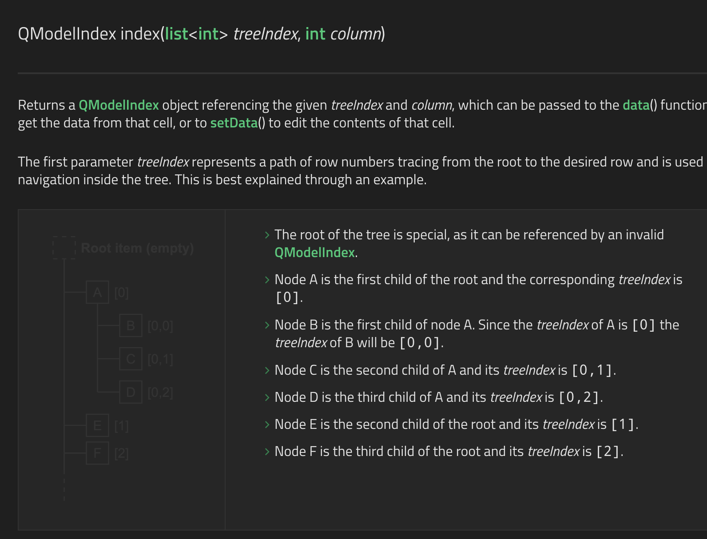Click the dashed Root item box in diagram
This screenshot has width=707, height=539.
[64, 248]
